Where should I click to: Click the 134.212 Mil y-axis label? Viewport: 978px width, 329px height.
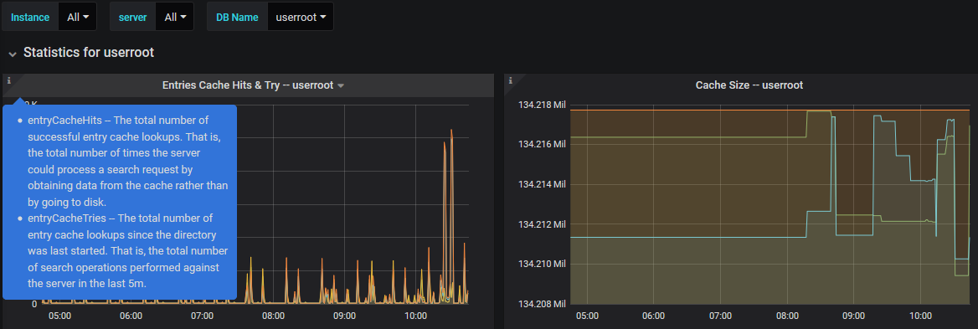[x=542, y=224]
